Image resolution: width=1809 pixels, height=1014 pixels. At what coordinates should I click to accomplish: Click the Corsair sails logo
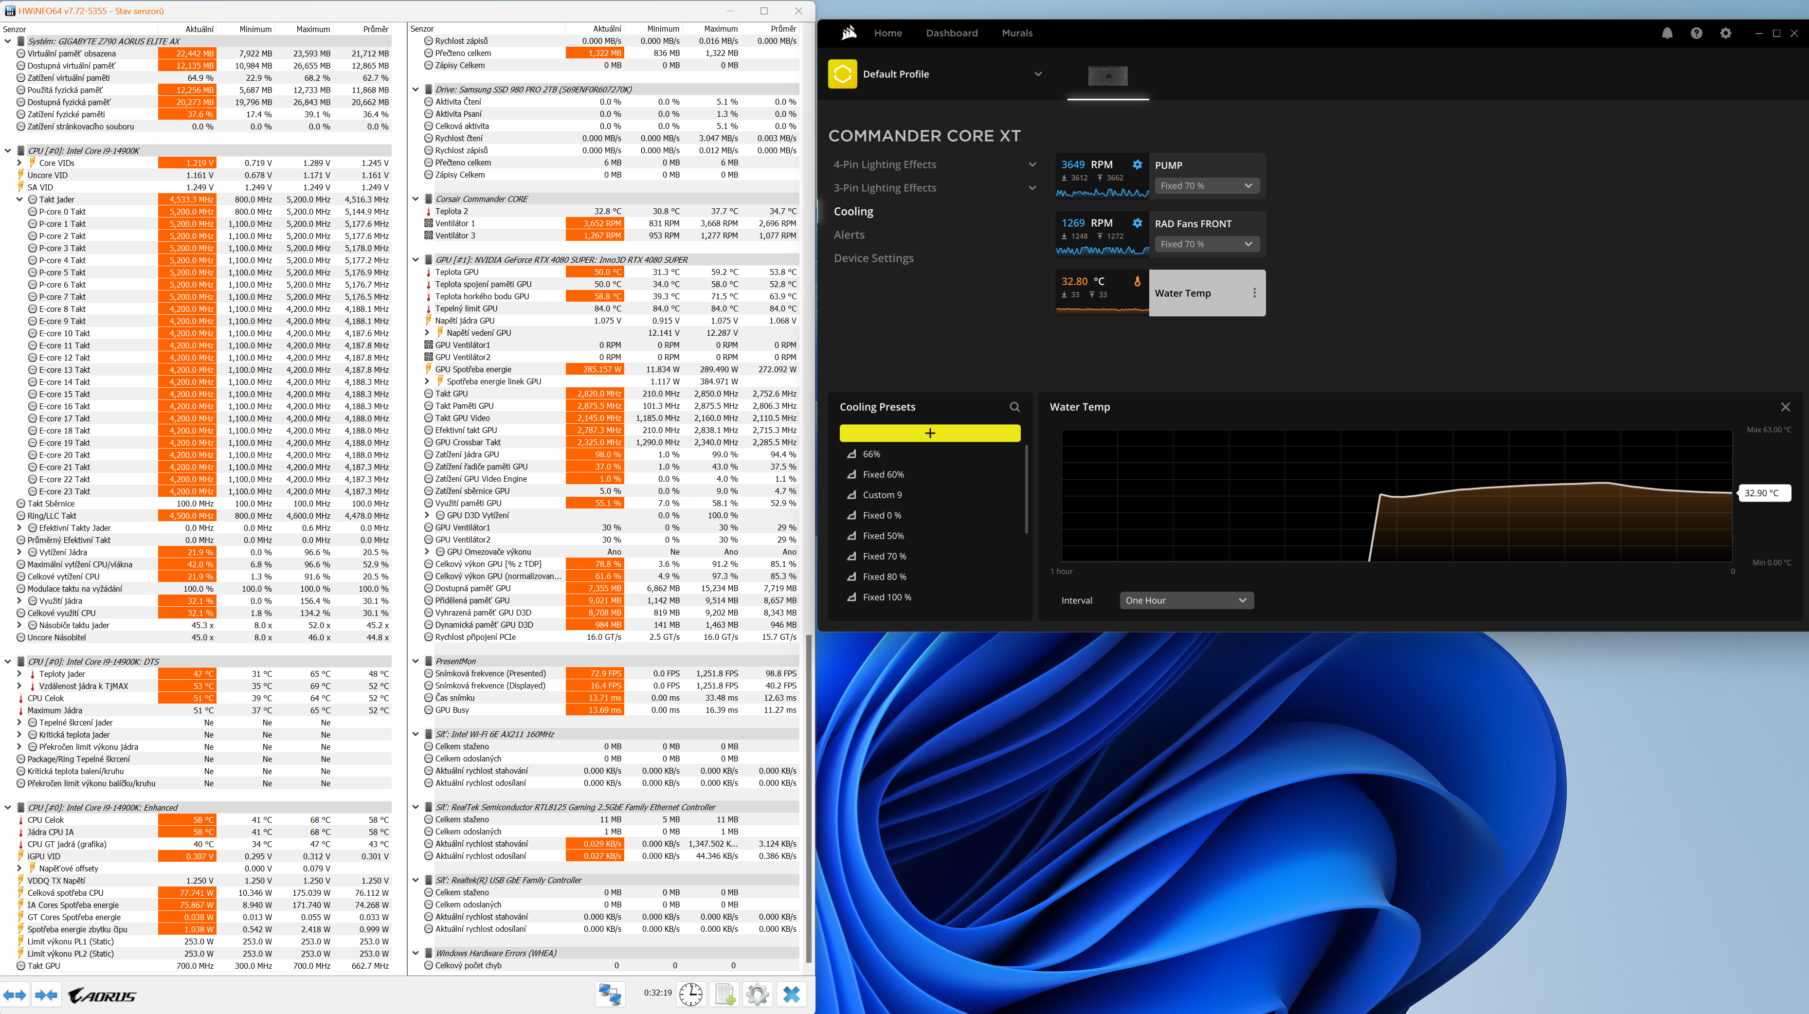coord(849,32)
